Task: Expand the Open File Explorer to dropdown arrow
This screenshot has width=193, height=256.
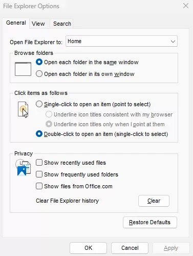Action: [x=173, y=42]
